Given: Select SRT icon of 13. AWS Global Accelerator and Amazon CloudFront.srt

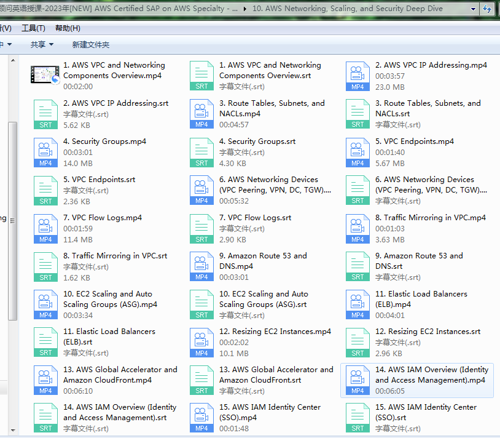Looking at the screenshot, I should pyautogui.click(x=201, y=380).
